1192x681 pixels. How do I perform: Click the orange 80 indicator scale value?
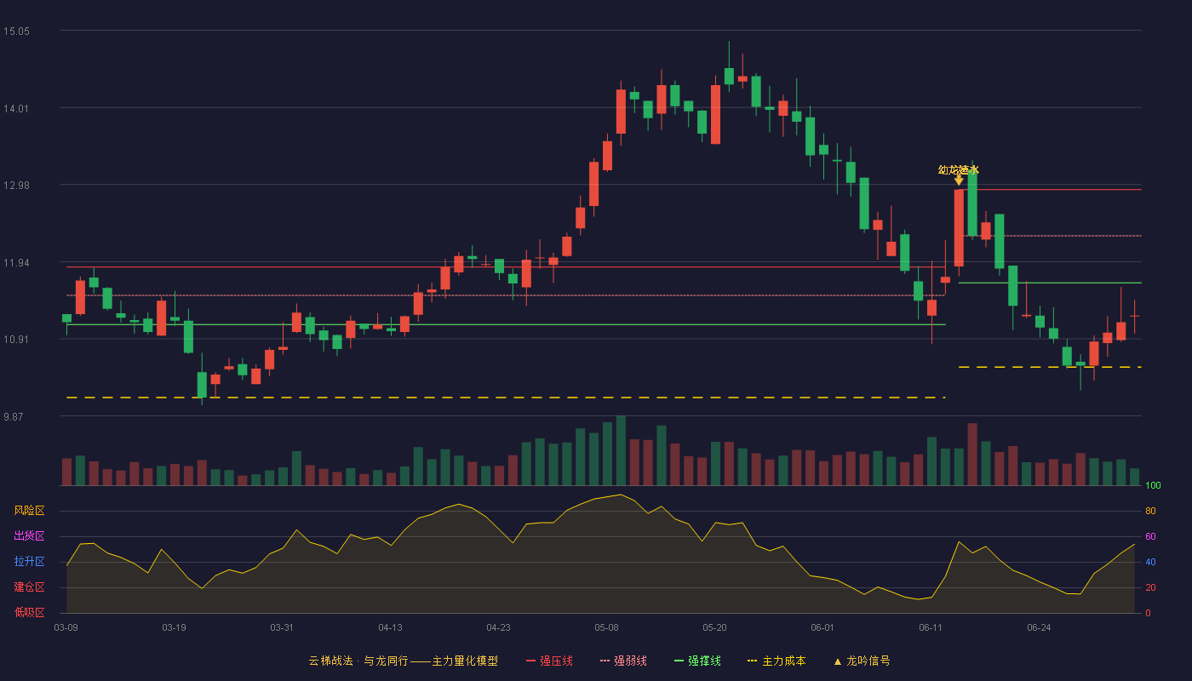[x=1150, y=511]
